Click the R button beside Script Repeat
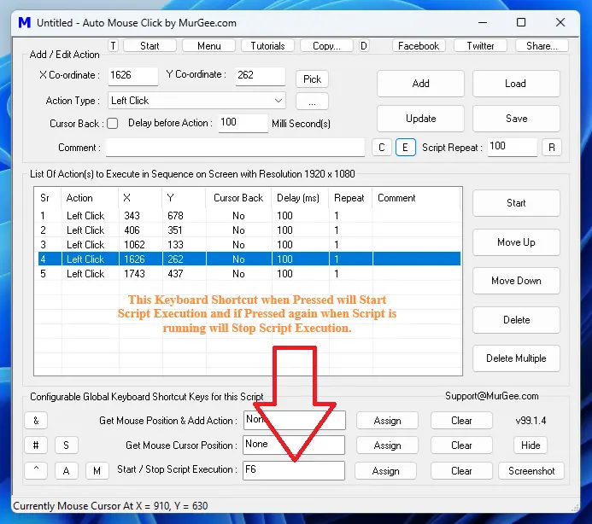 pos(552,147)
